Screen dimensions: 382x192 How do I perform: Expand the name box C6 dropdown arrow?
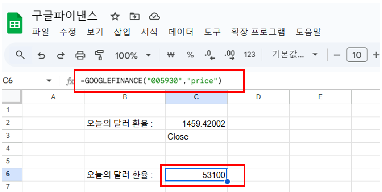(49, 81)
